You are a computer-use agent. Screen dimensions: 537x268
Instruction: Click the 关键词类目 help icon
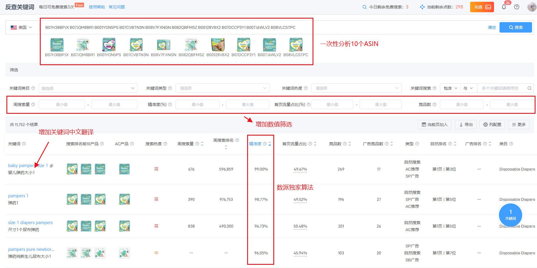point(33,88)
